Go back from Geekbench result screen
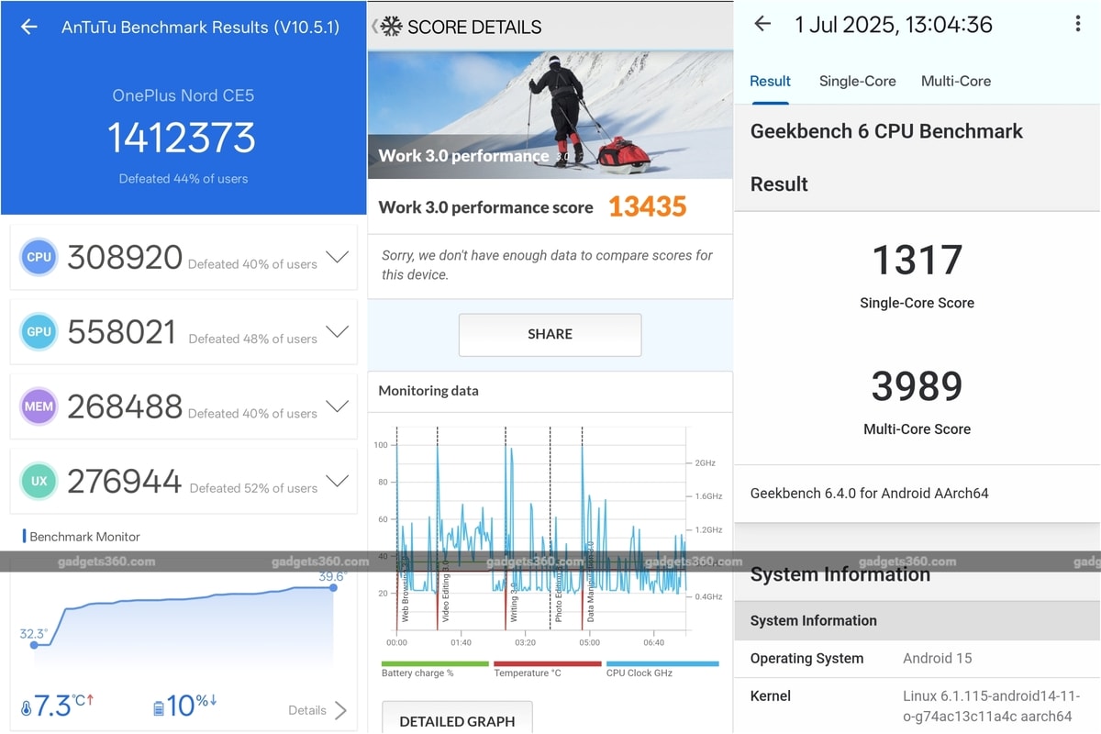The width and height of the screenshot is (1101, 734). (x=762, y=24)
